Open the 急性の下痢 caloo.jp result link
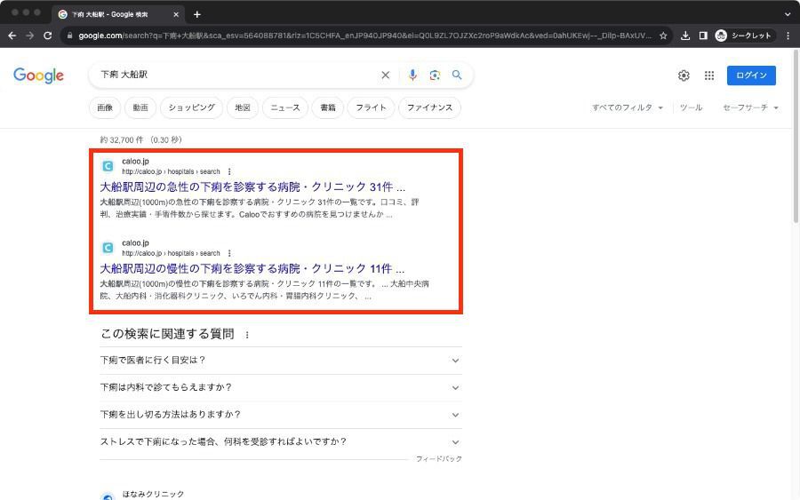800x500 pixels. point(252,187)
